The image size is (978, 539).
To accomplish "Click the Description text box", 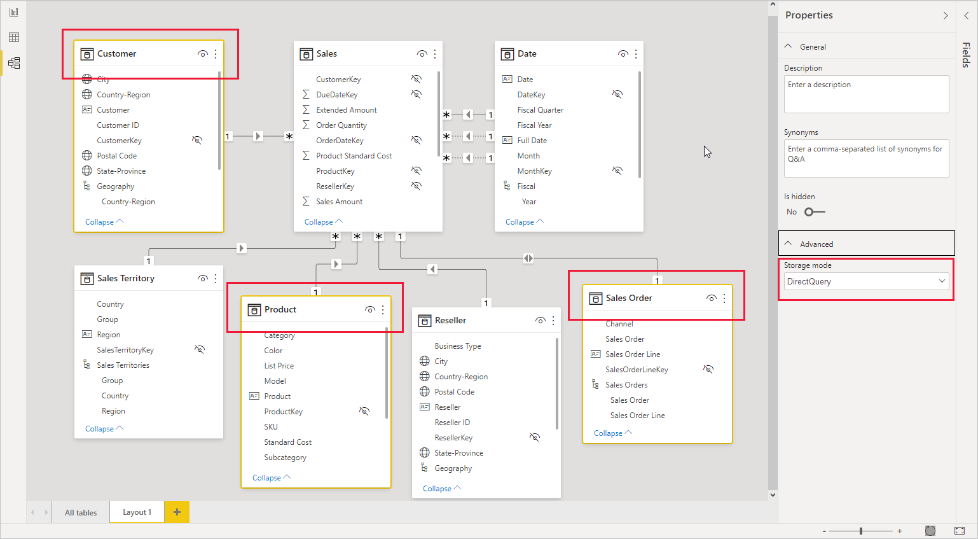I will click(x=866, y=94).
